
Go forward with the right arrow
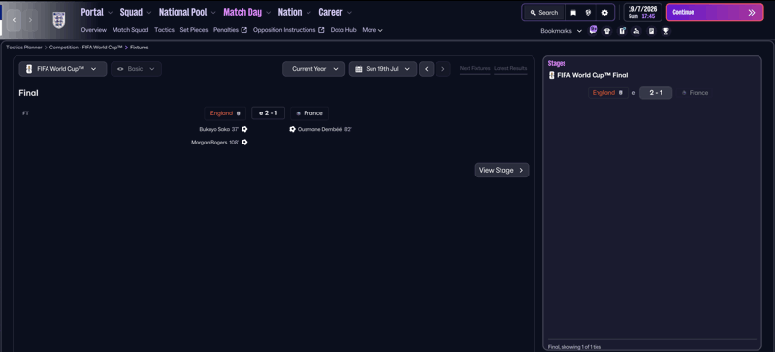coord(30,20)
